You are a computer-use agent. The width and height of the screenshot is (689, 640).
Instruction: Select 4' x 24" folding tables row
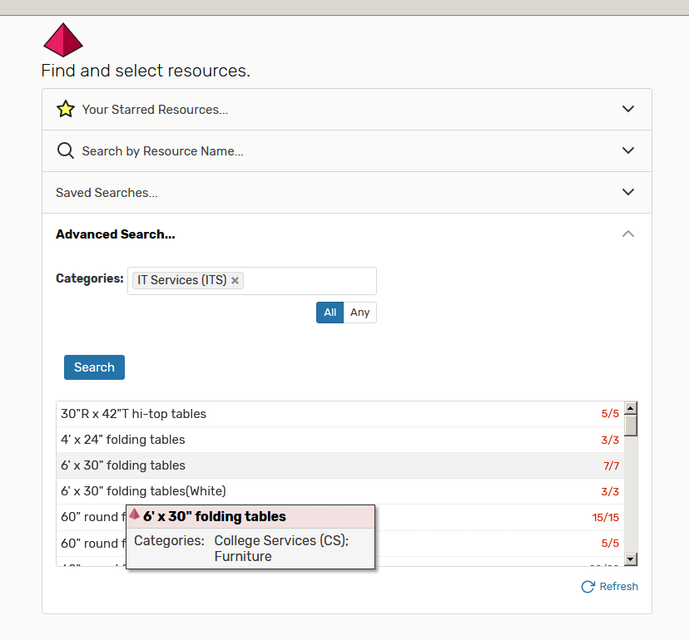[x=123, y=440]
